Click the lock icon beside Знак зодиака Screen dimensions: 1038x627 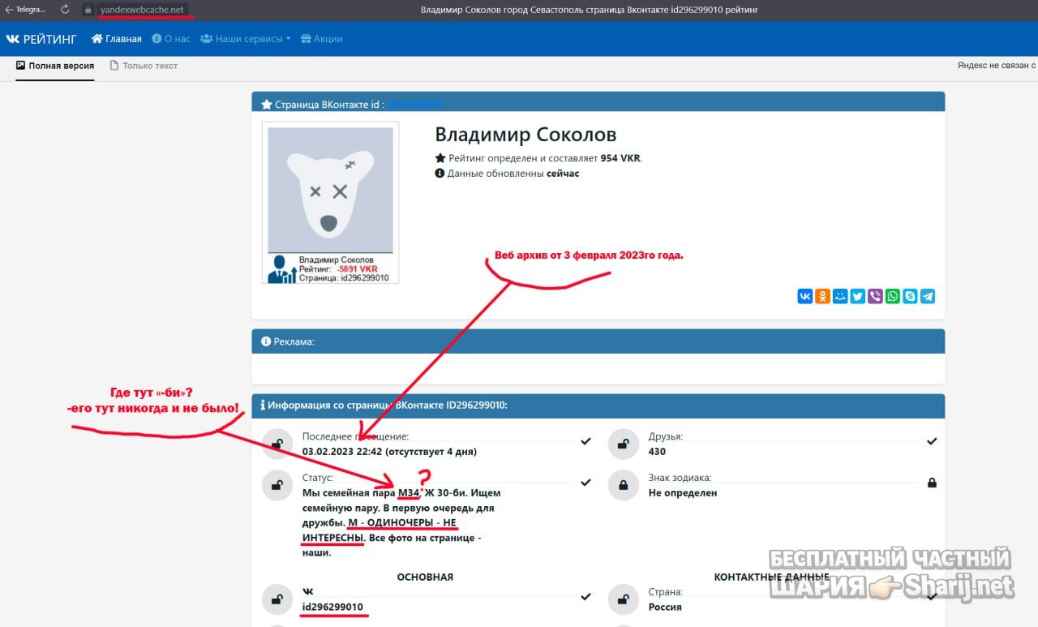(623, 485)
